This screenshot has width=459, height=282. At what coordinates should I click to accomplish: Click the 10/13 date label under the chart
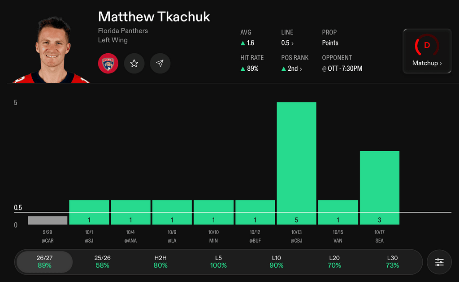[x=296, y=232]
